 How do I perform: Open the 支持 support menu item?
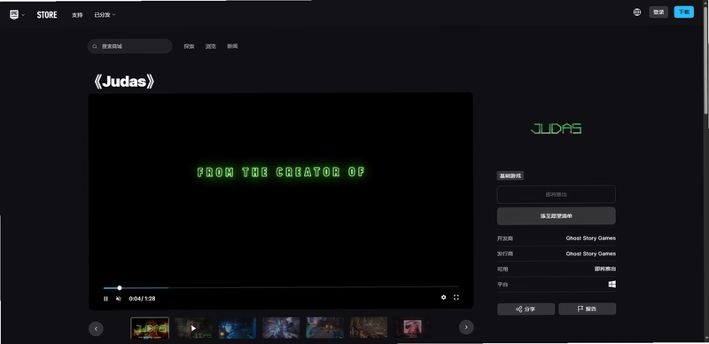(x=77, y=15)
